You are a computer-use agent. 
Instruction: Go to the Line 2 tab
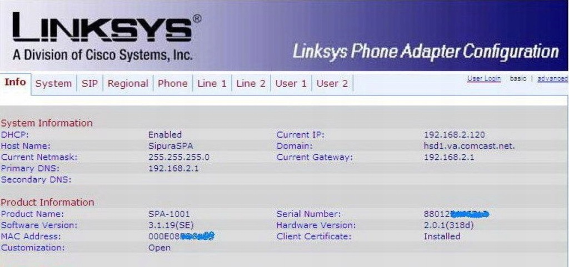tap(251, 84)
